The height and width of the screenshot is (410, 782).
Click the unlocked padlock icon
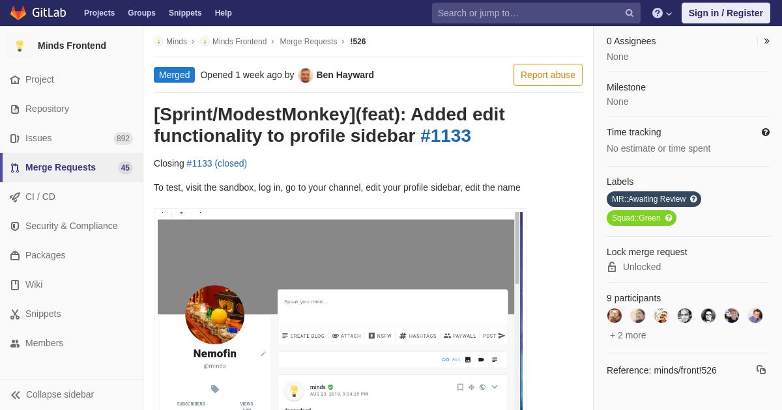click(x=612, y=267)
